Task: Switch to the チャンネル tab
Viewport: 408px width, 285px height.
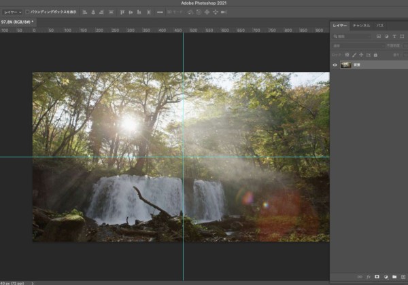Action: click(x=361, y=25)
